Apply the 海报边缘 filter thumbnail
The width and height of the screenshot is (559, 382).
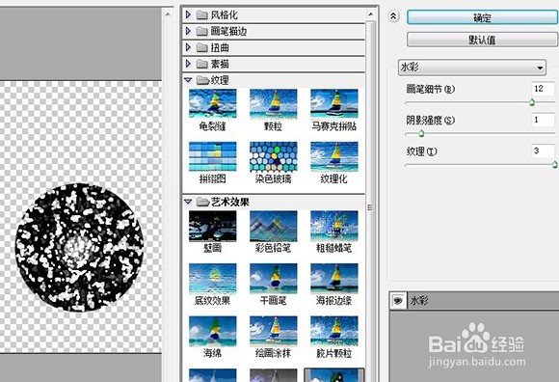pos(334,279)
